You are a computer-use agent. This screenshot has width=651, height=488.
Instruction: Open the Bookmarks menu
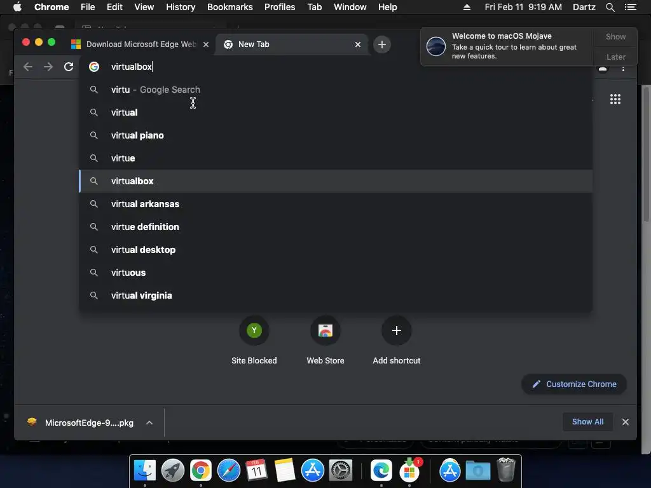point(230,7)
